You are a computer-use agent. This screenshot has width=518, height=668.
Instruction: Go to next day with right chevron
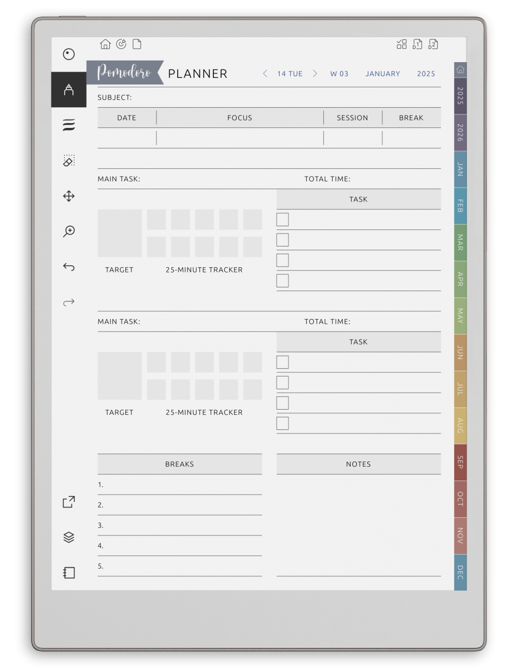pyautogui.click(x=314, y=74)
